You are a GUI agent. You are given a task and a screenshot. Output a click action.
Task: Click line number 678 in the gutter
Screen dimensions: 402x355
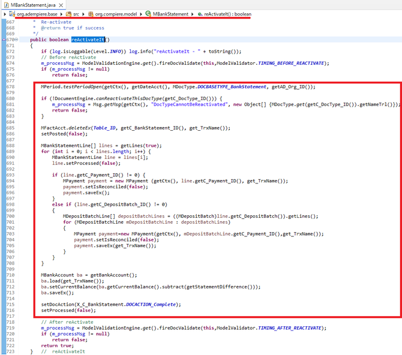point(11,86)
